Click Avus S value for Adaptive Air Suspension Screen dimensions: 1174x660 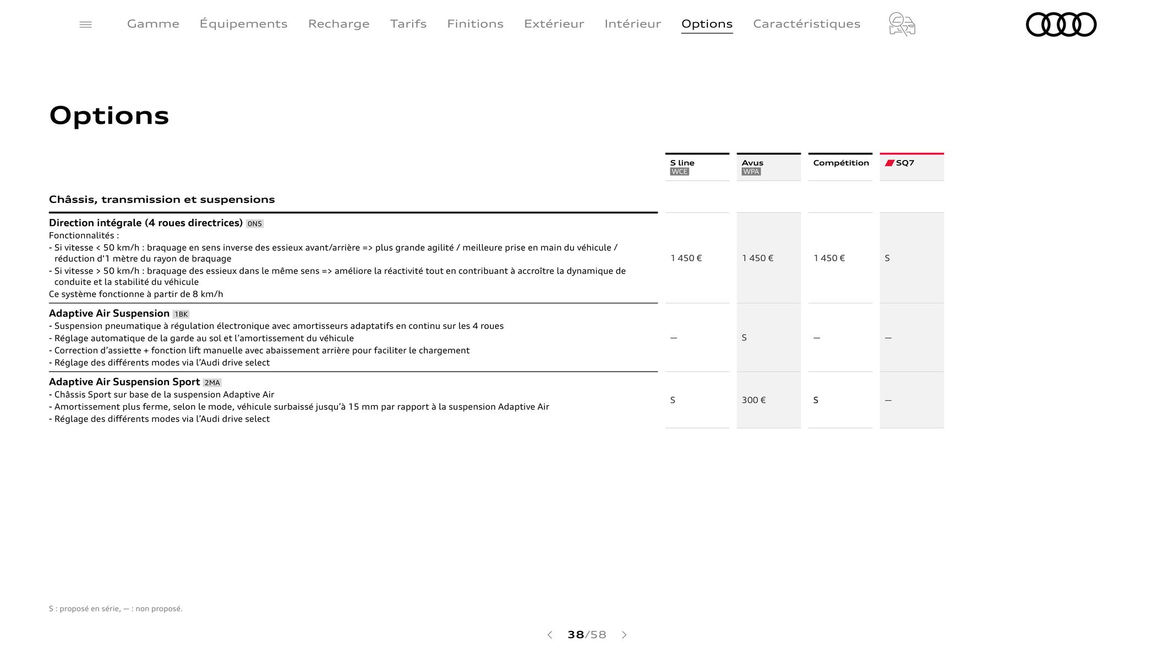pos(744,338)
